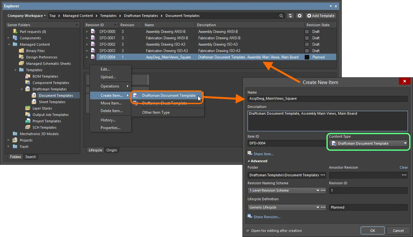413x237 pixels.
Task: Open the Sheet Templates folder icon
Action: (x=34, y=102)
